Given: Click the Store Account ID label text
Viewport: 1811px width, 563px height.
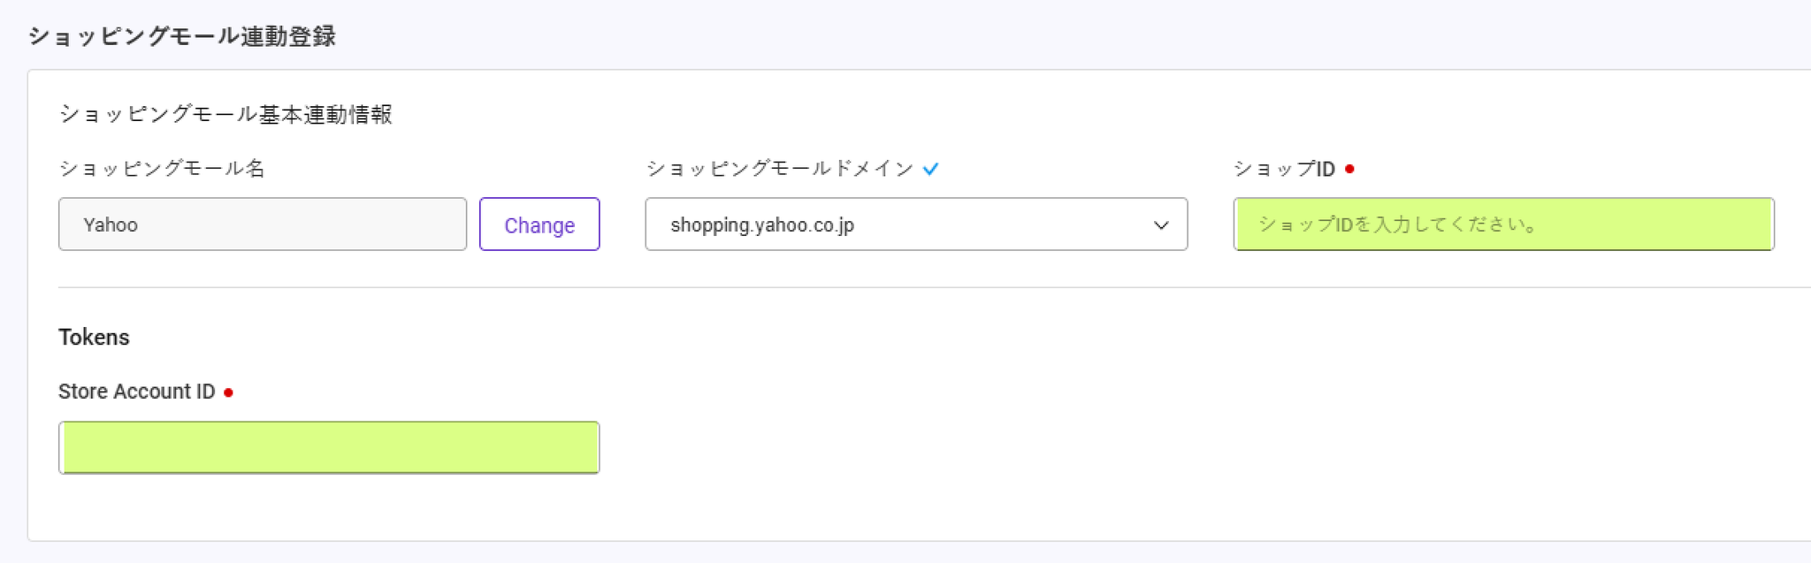Looking at the screenshot, I should (x=137, y=392).
